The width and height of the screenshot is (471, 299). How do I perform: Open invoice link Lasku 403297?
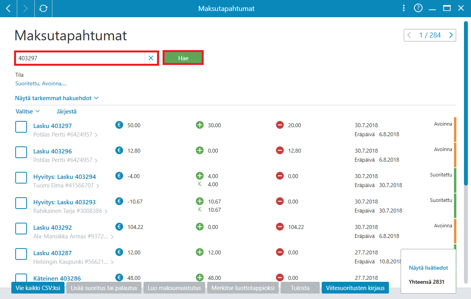[x=52, y=126]
